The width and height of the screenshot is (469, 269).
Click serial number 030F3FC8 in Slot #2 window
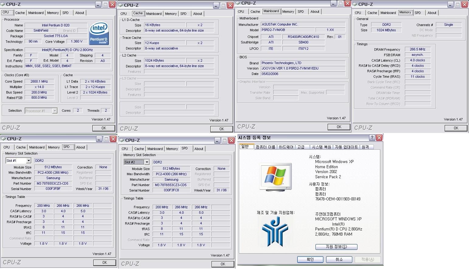click(171, 190)
